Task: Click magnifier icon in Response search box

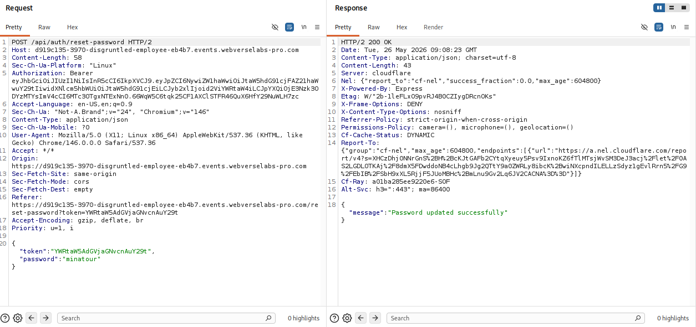Action: (638, 318)
